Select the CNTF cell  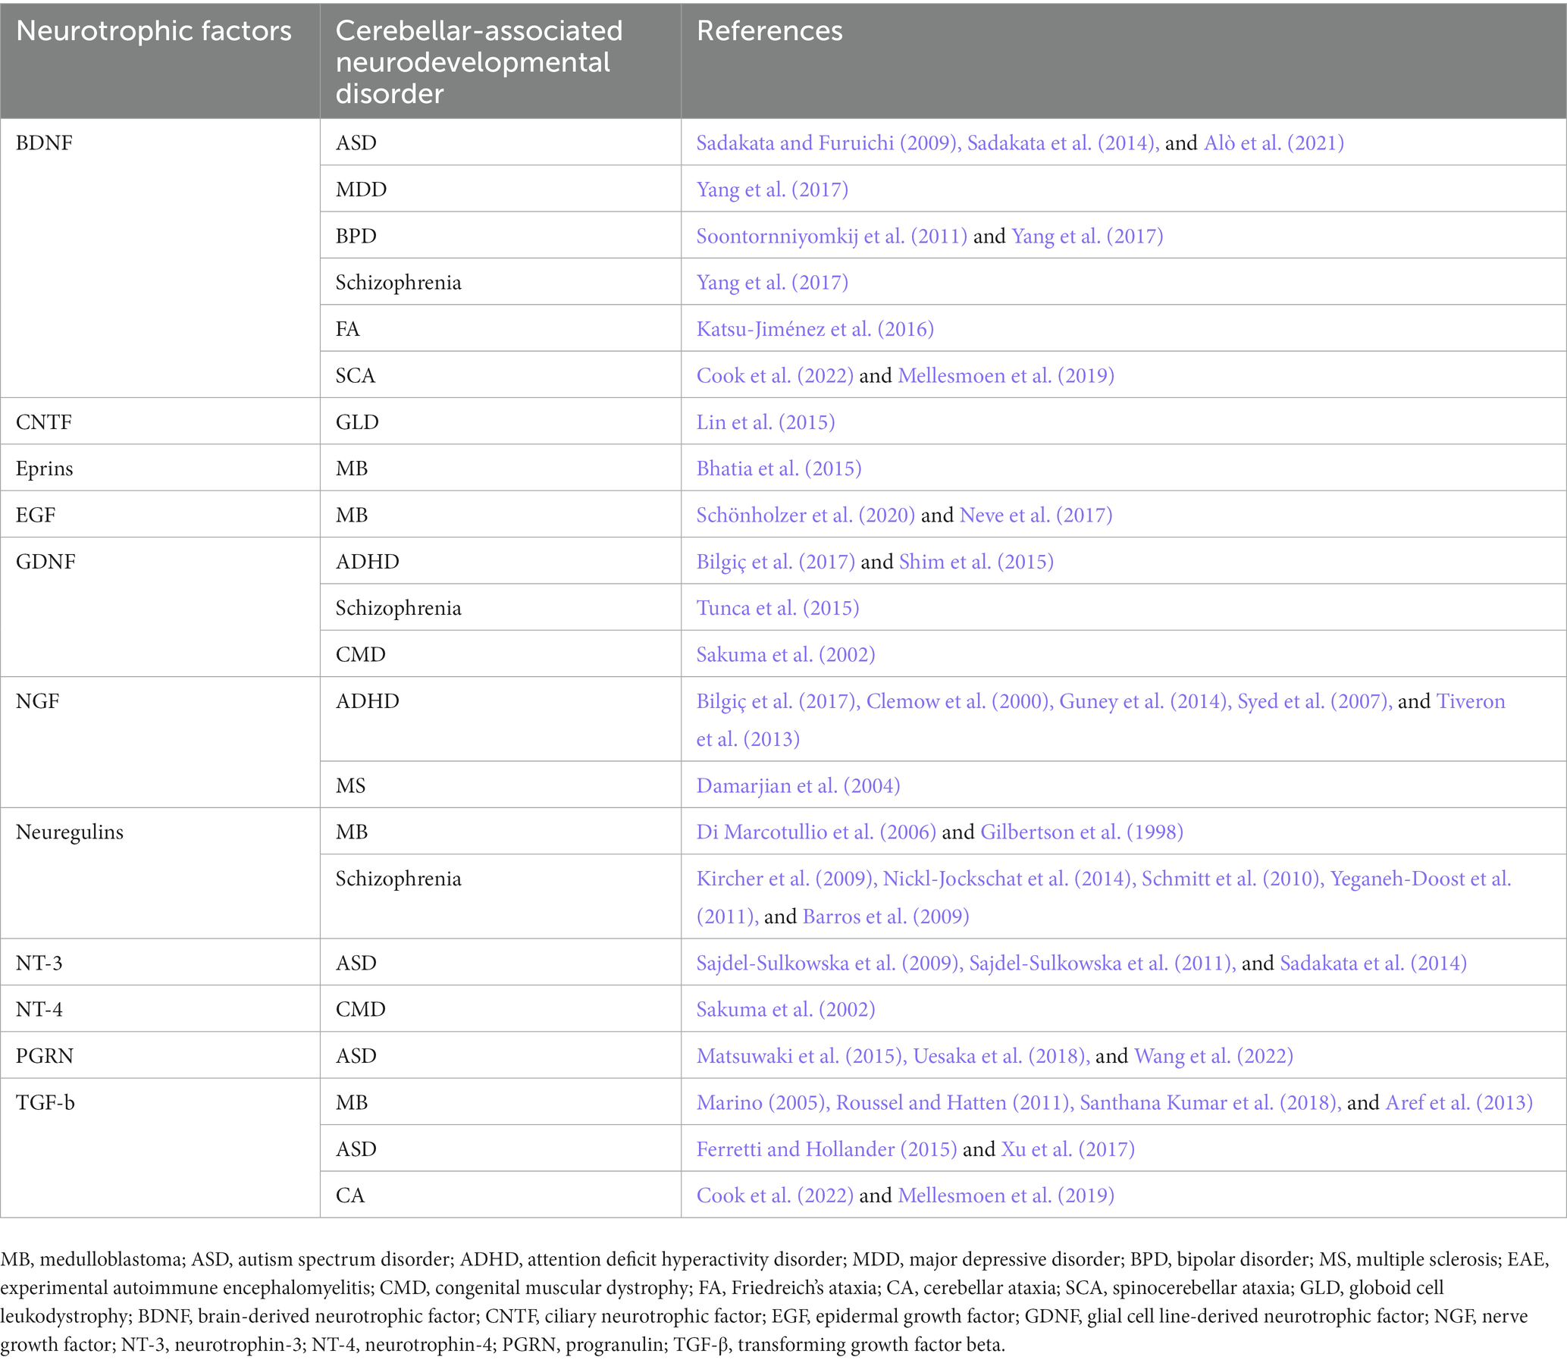[x=160, y=421]
